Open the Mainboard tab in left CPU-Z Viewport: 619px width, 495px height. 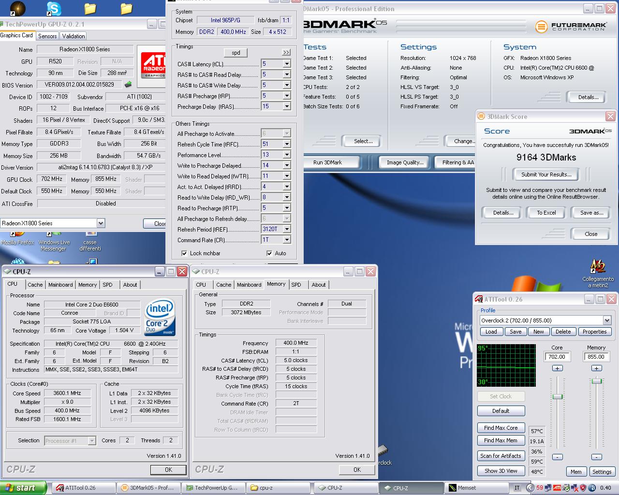pos(60,285)
